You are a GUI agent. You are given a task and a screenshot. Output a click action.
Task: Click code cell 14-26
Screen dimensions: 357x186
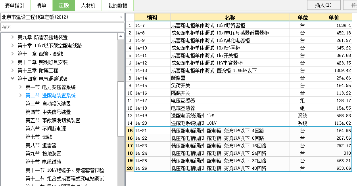point(152,168)
